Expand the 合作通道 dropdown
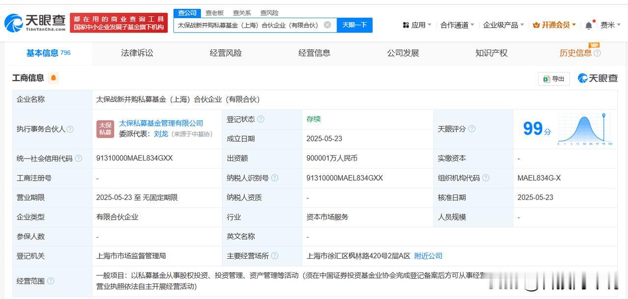 point(457,25)
